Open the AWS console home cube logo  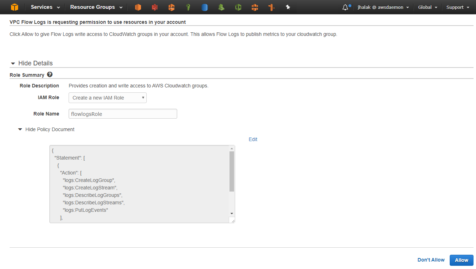[x=14, y=7]
